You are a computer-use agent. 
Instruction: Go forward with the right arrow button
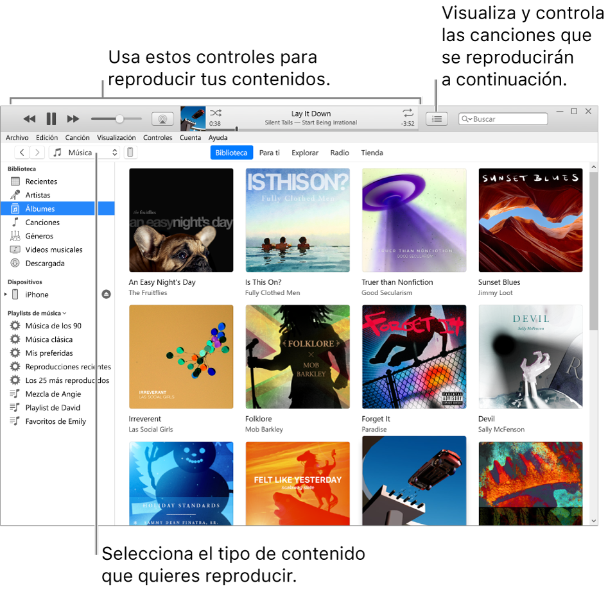37,153
